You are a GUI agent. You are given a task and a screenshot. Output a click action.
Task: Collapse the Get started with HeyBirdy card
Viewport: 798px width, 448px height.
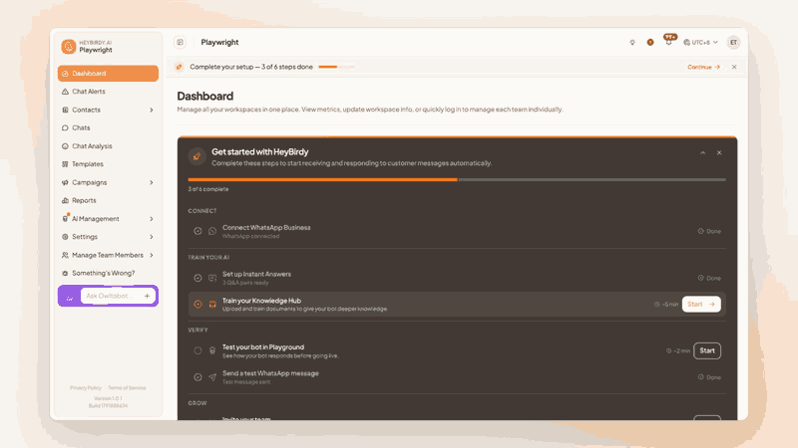coord(703,153)
